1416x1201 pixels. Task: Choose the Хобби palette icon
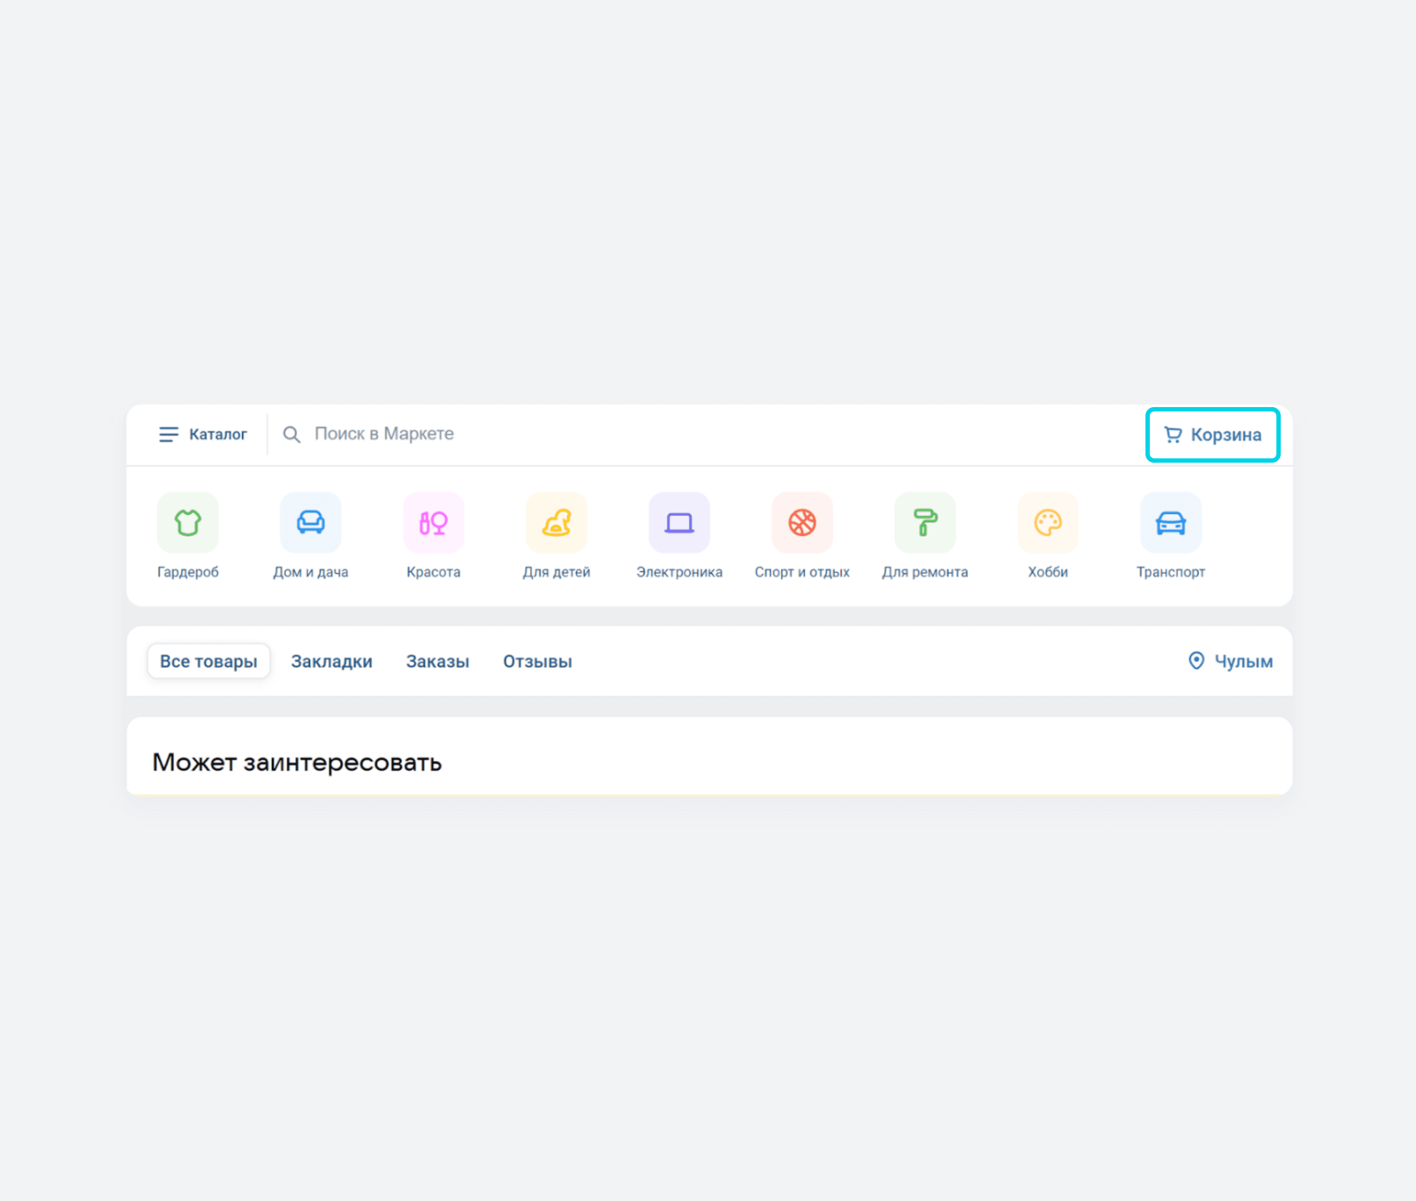(1048, 522)
